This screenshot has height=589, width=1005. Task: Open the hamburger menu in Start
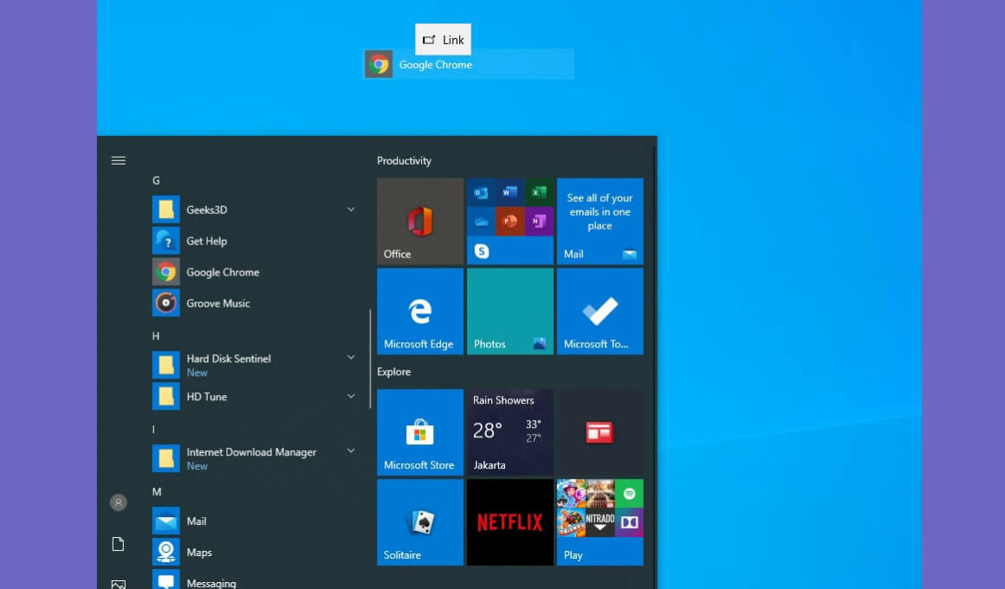point(119,161)
